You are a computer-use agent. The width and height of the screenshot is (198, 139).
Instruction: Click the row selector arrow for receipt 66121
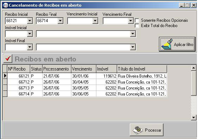5,76
